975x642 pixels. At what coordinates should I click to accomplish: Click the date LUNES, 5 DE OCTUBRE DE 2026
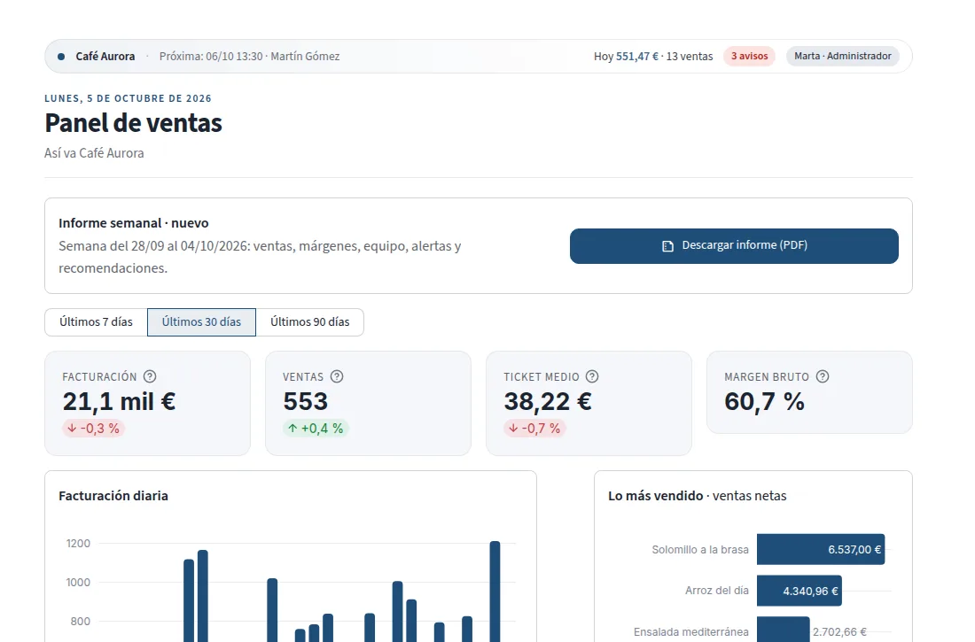point(129,98)
